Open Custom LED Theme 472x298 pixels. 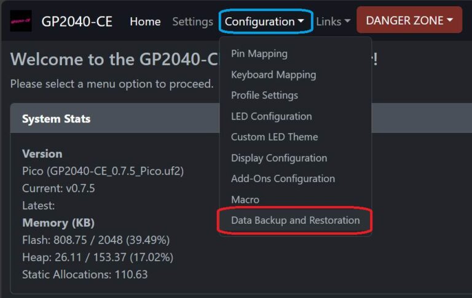click(274, 137)
